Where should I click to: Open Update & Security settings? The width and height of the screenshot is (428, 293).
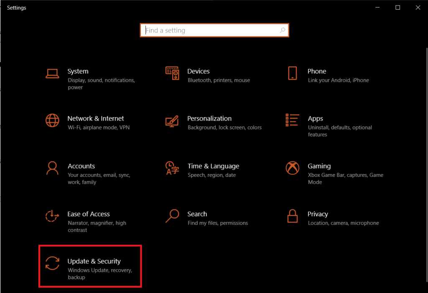(x=94, y=261)
